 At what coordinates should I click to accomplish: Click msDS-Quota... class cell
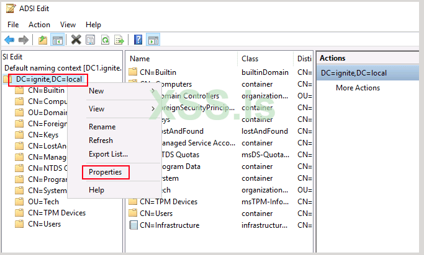tap(265, 155)
